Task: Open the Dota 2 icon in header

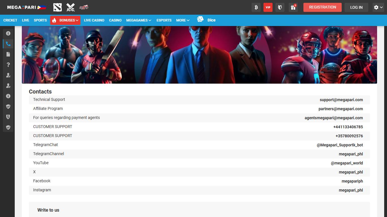Action: 58,7
